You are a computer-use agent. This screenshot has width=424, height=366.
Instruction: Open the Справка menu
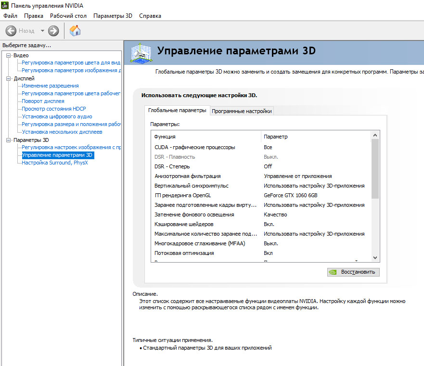[150, 16]
